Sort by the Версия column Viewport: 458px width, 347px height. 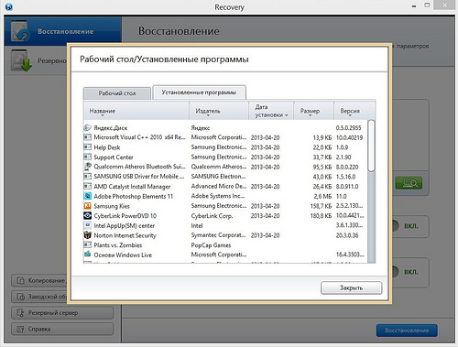click(x=354, y=111)
